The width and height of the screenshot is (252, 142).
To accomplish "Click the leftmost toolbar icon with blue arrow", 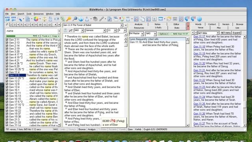I will [7, 19].
